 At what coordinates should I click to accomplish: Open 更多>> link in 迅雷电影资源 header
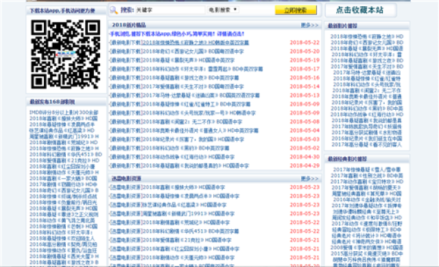(309, 178)
